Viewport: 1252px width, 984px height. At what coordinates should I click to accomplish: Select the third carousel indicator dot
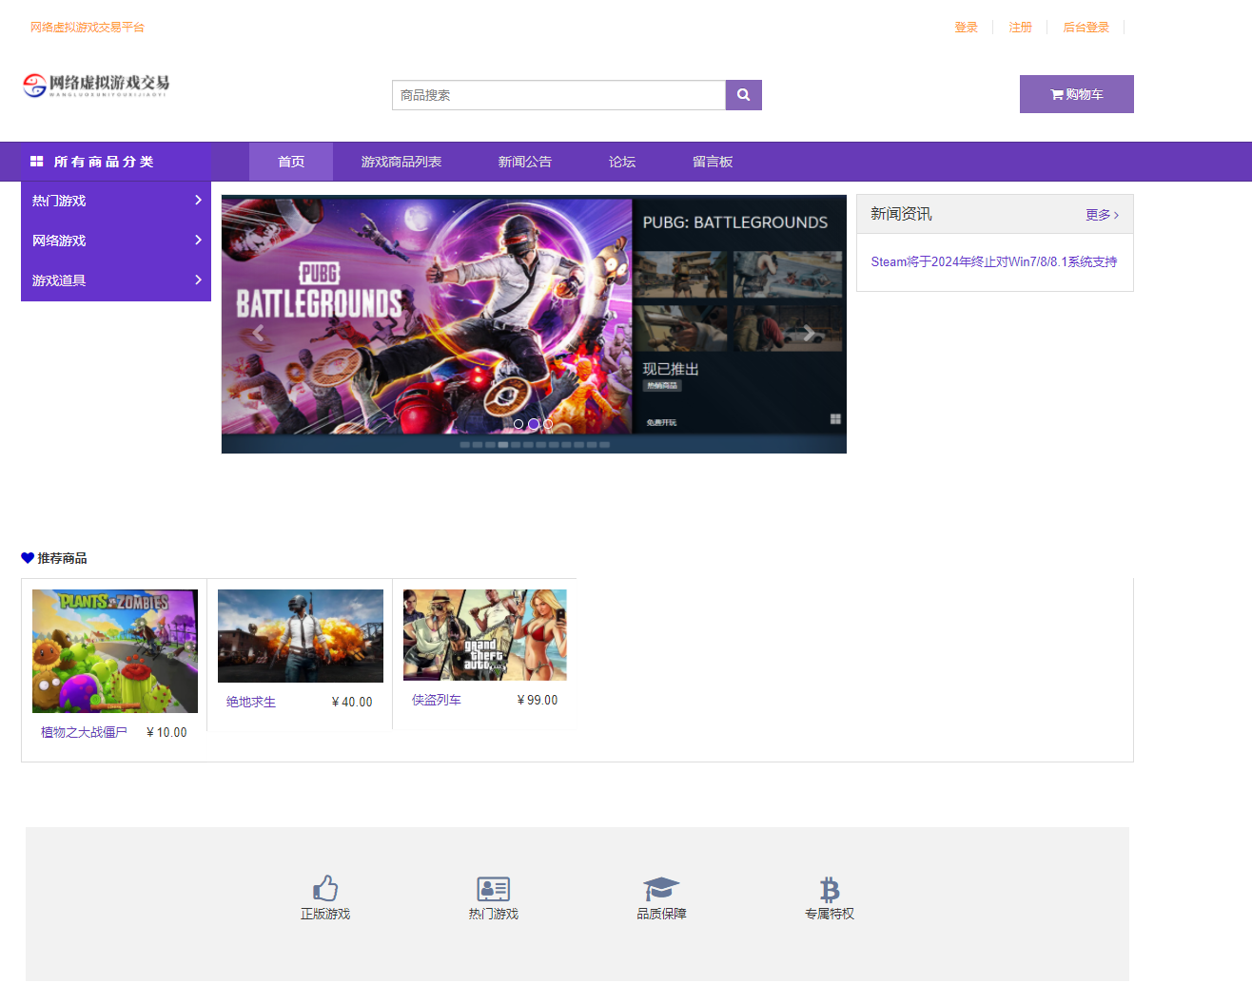548,424
